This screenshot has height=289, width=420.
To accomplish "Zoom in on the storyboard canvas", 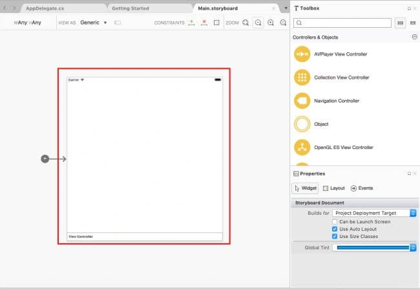I will tap(271, 23).
